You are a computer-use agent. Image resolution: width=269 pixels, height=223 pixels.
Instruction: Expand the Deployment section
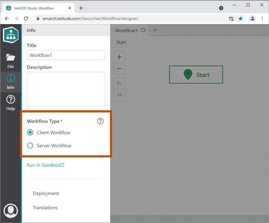pos(46,193)
